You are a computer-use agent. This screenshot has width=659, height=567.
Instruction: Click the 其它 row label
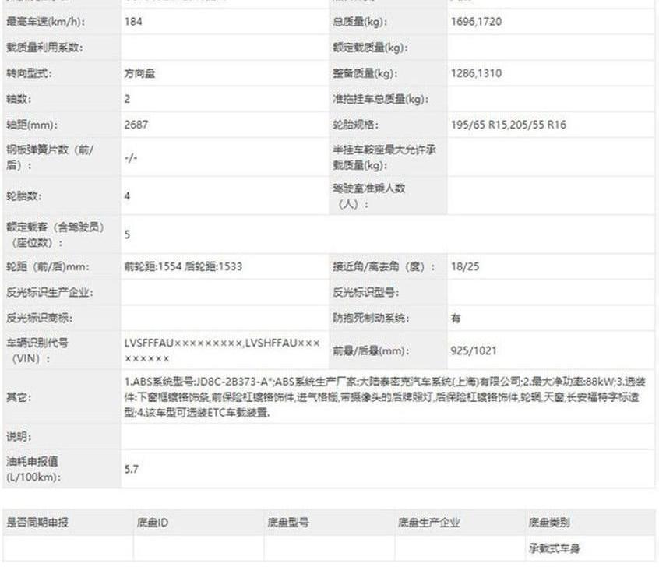(19, 397)
